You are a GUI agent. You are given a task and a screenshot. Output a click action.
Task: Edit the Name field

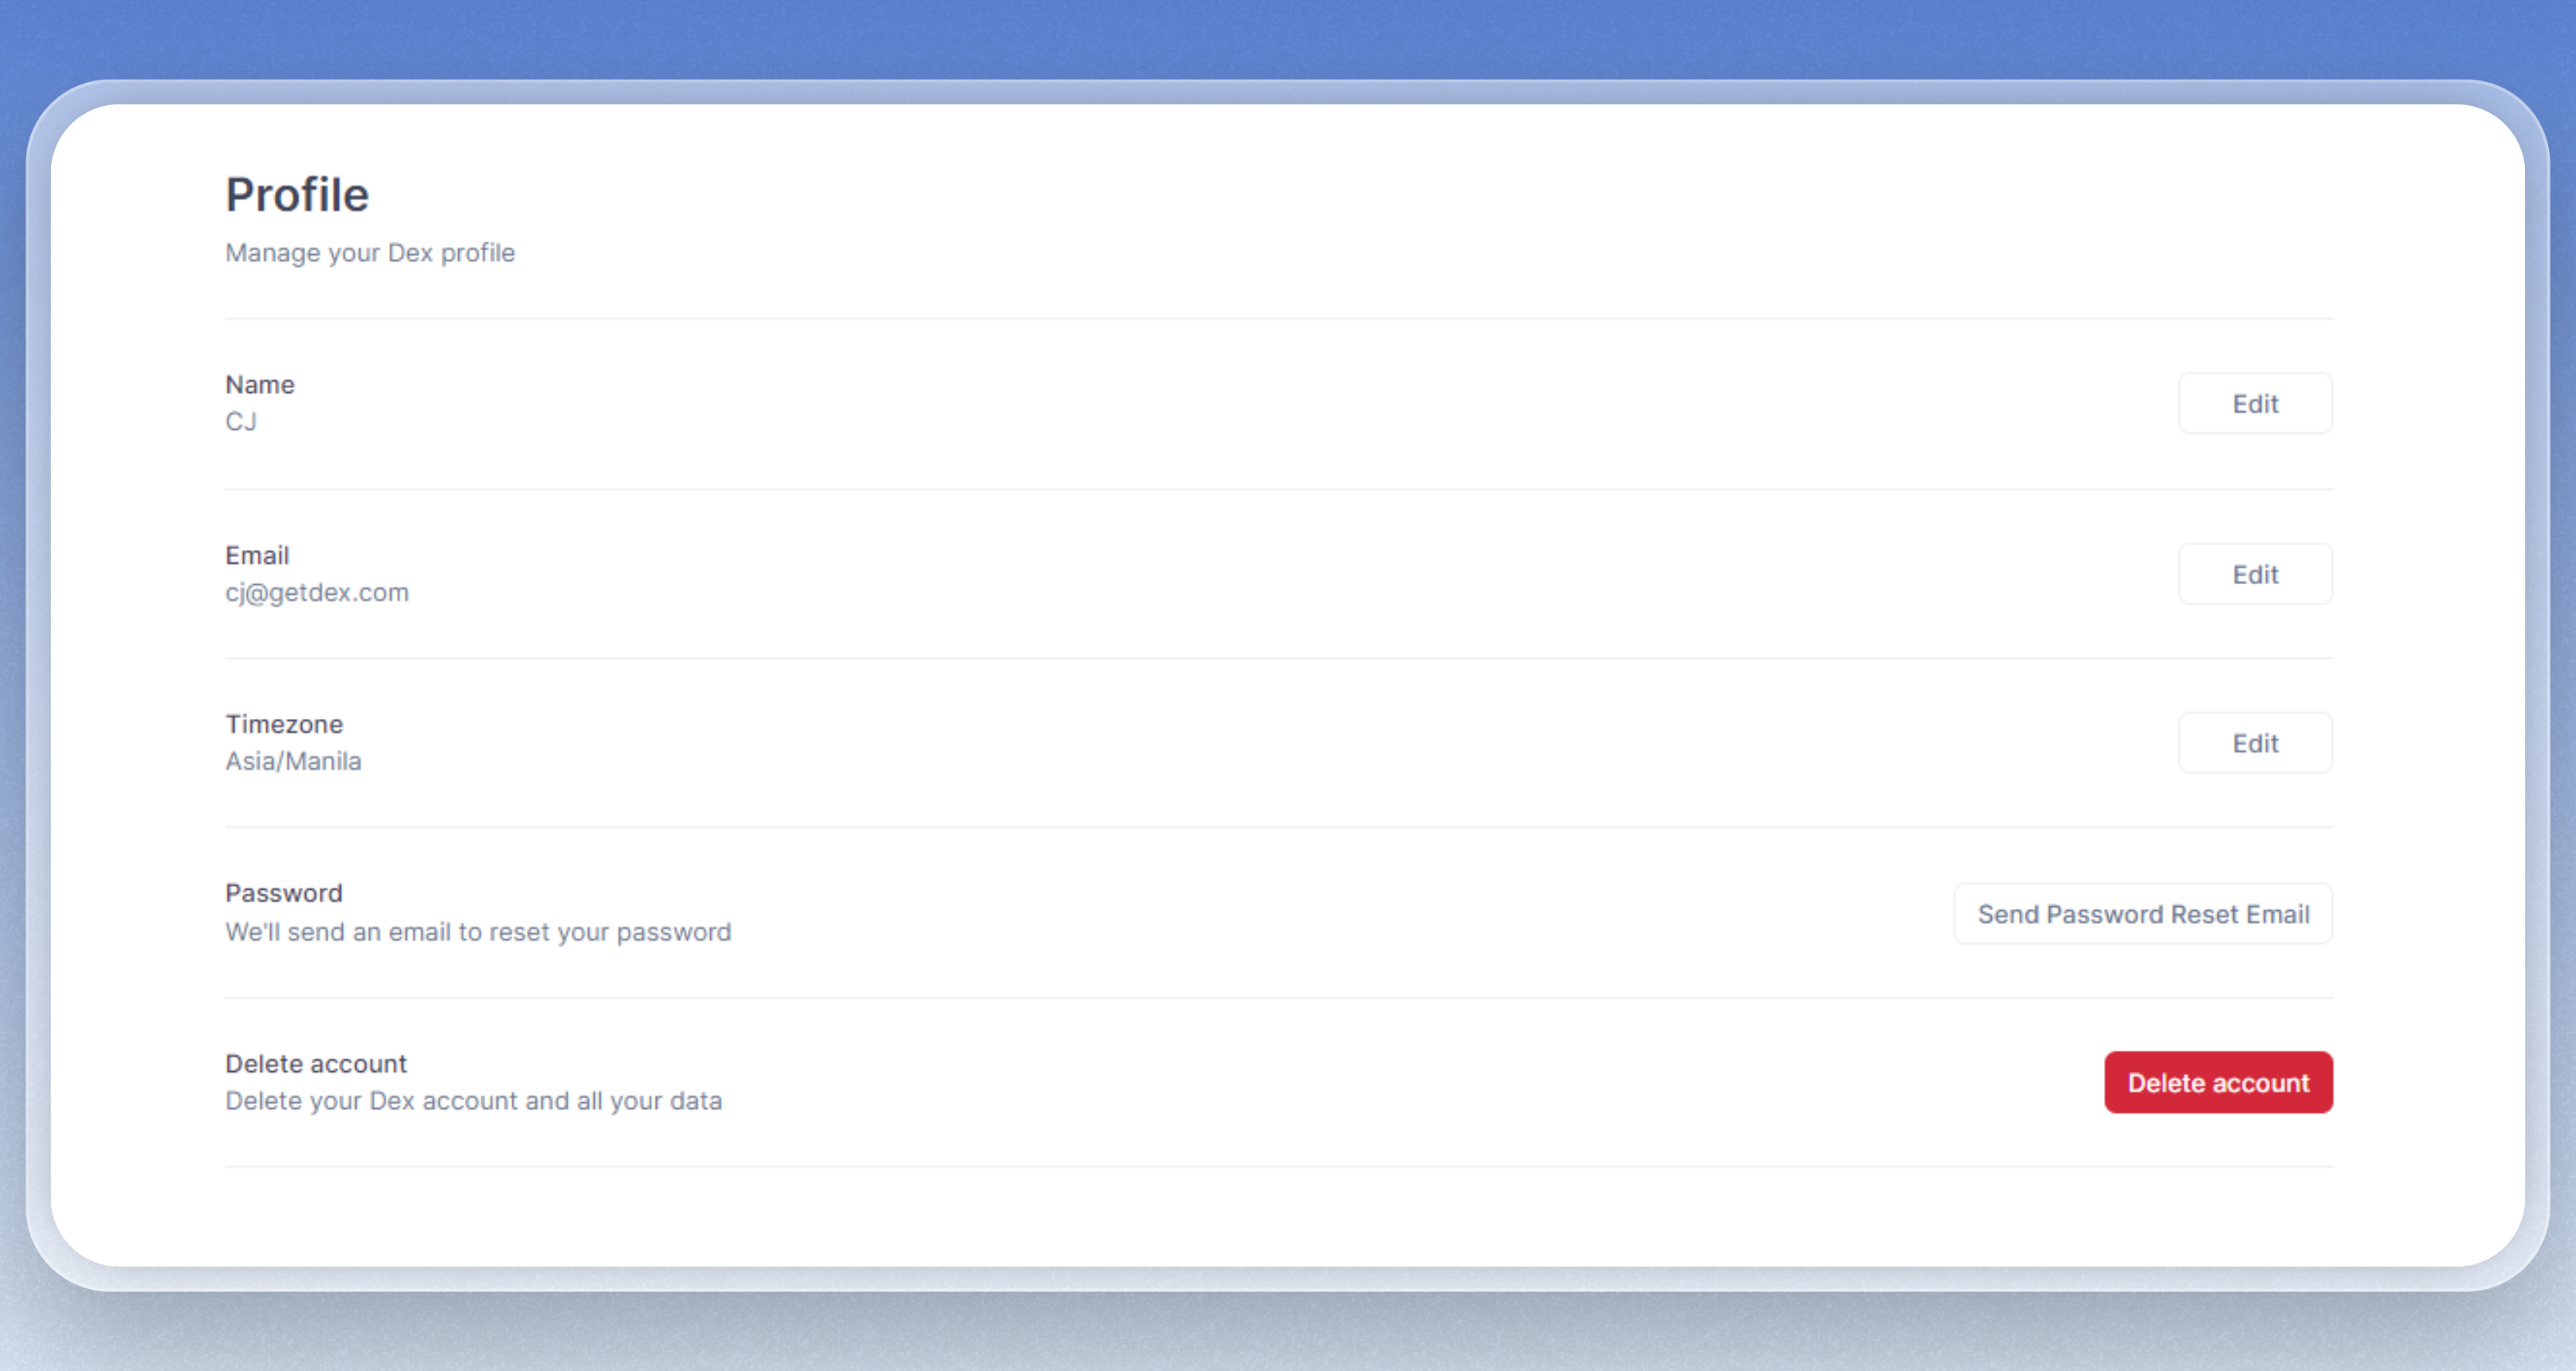point(2254,403)
